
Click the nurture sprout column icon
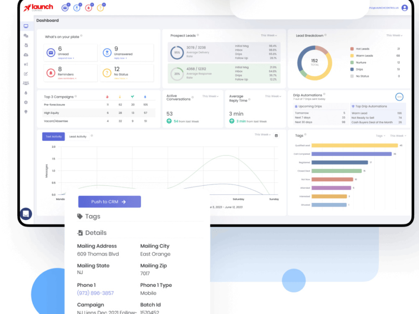click(132, 97)
